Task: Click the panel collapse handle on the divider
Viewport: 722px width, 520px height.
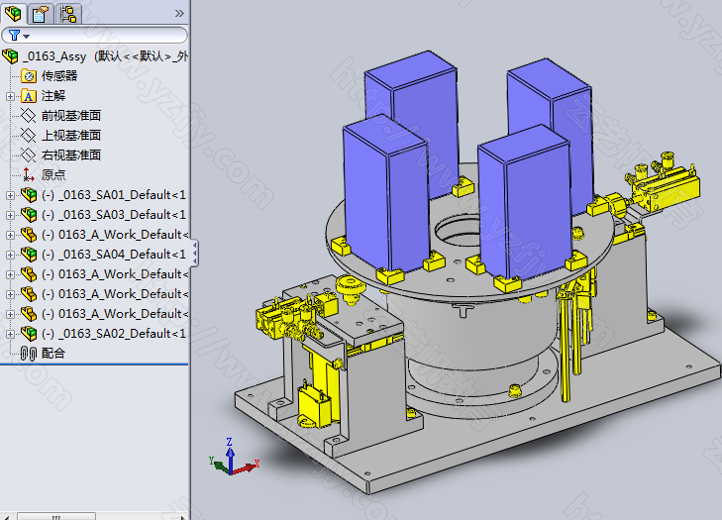Action: 195,253
